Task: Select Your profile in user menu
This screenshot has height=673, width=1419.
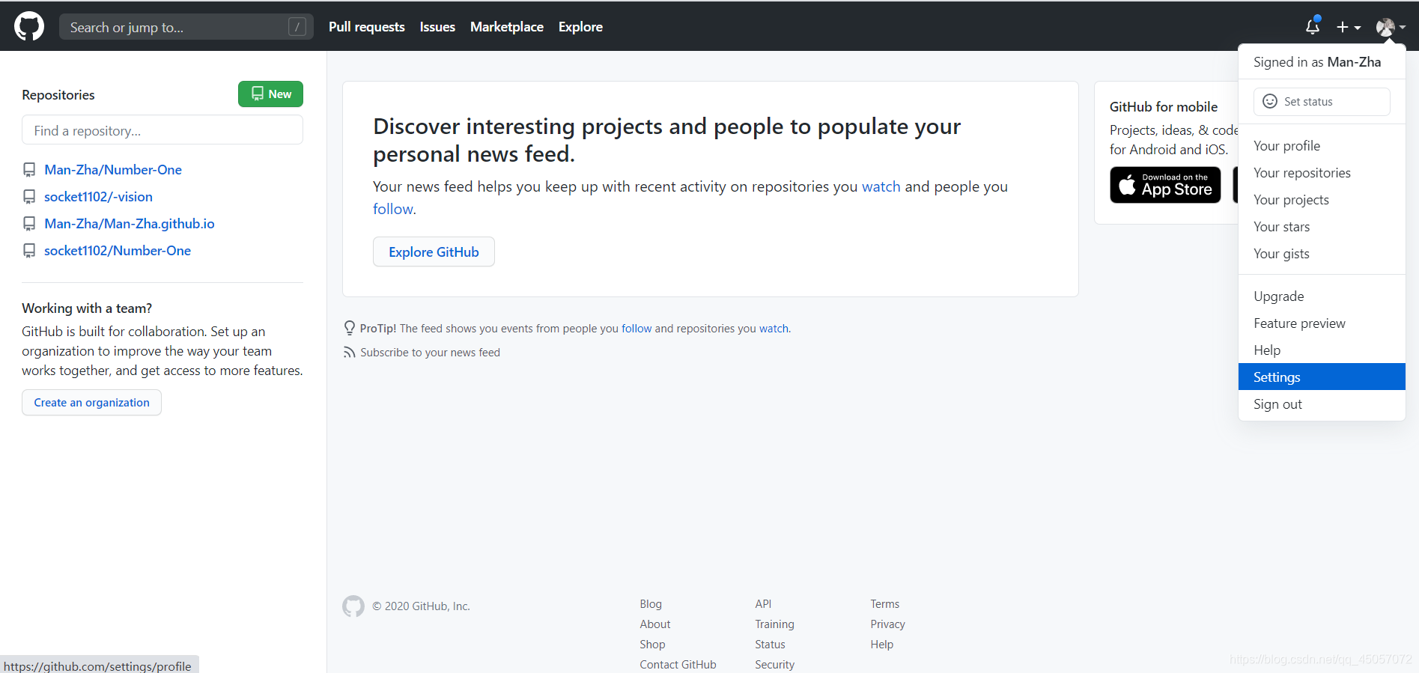Action: 1322,146
